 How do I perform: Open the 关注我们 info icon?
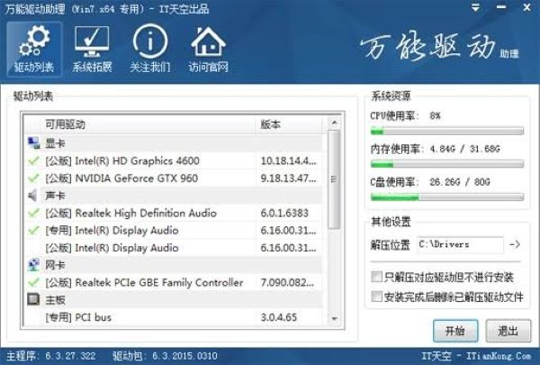(x=150, y=49)
